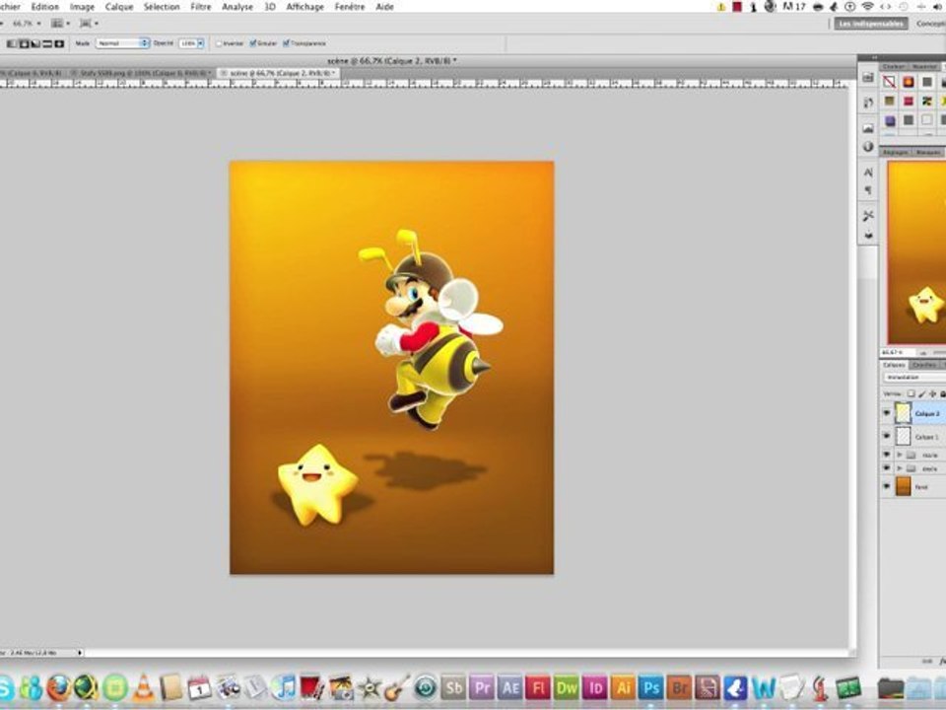Launch Premiere Pro from the Dock
Screen dimensions: 946x710
[x=482, y=687]
